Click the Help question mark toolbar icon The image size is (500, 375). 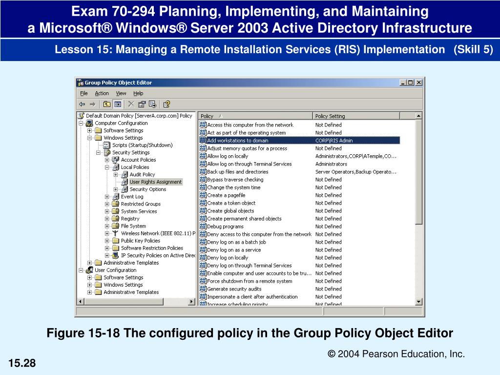[x=167, y=104]
